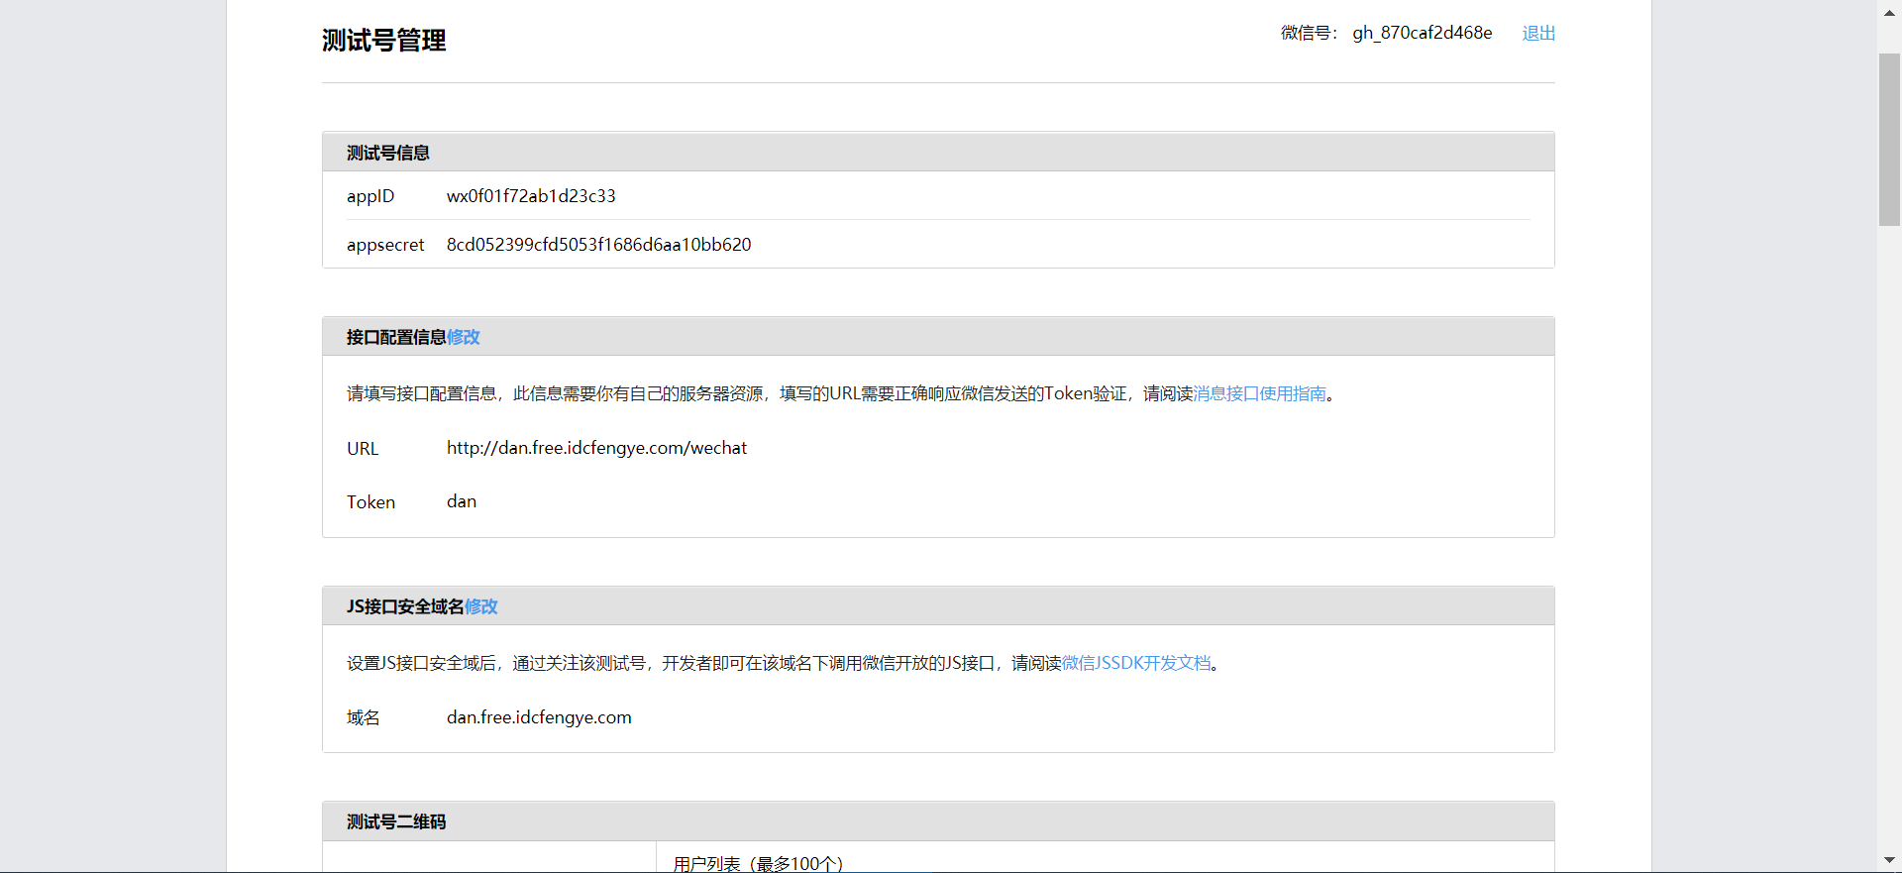
Task: Open the 消息接口使用指南 link
Action: [x=1259, y=393]
